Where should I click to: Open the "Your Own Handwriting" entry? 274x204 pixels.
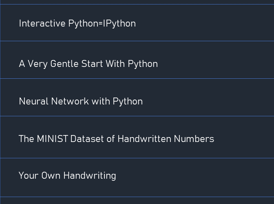[x=67, y=176]
